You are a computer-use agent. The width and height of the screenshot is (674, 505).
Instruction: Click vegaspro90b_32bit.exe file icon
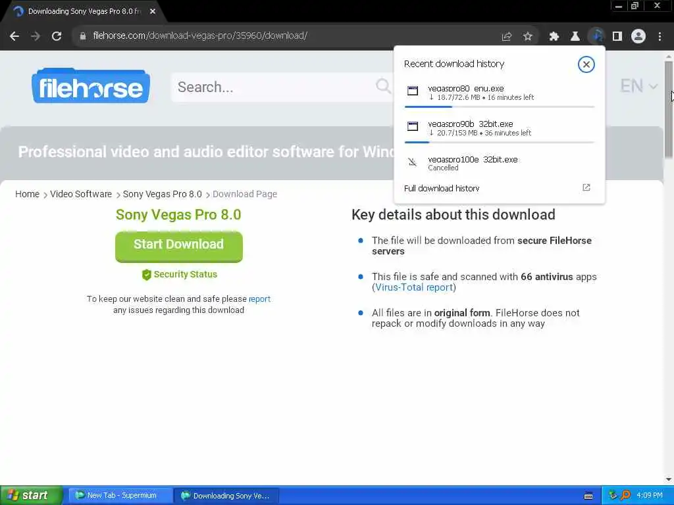coord(413,126)
